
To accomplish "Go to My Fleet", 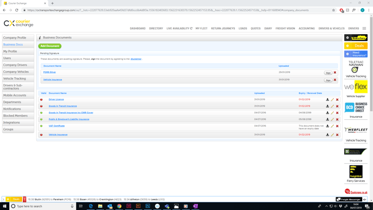I will pos(201,28).
